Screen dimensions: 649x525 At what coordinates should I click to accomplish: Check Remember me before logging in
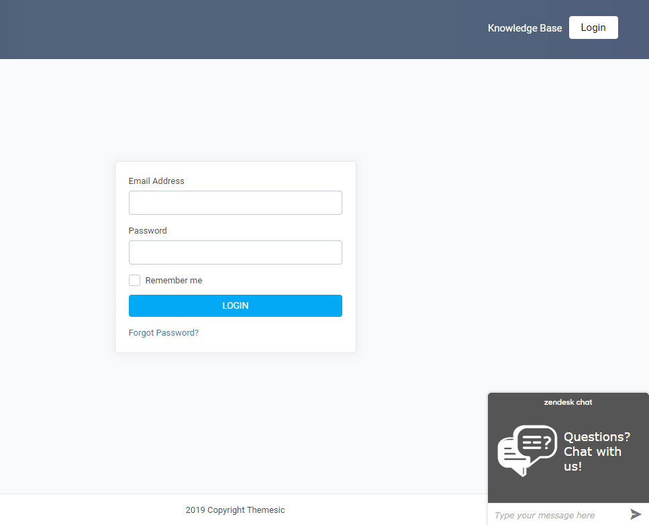click(x=134, y=280)
